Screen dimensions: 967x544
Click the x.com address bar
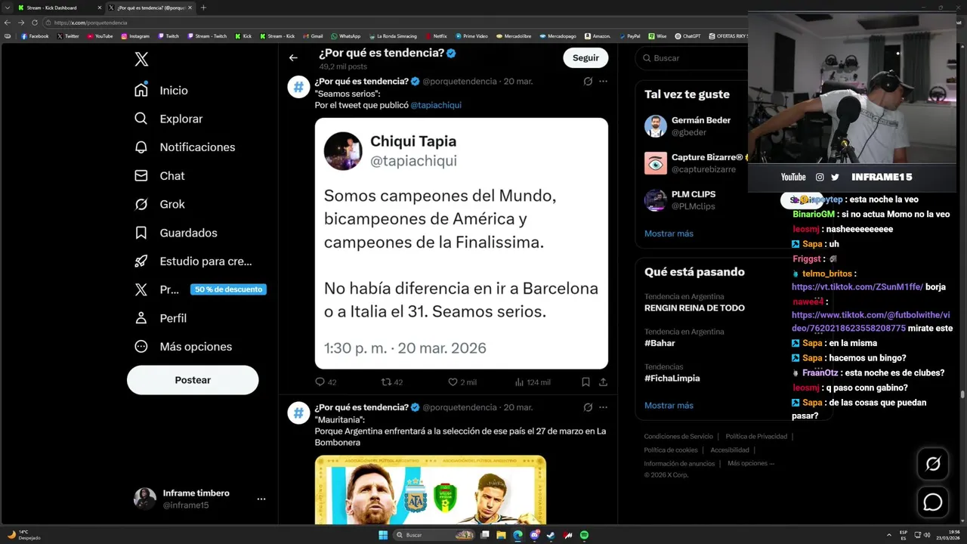tap(393, 23)
